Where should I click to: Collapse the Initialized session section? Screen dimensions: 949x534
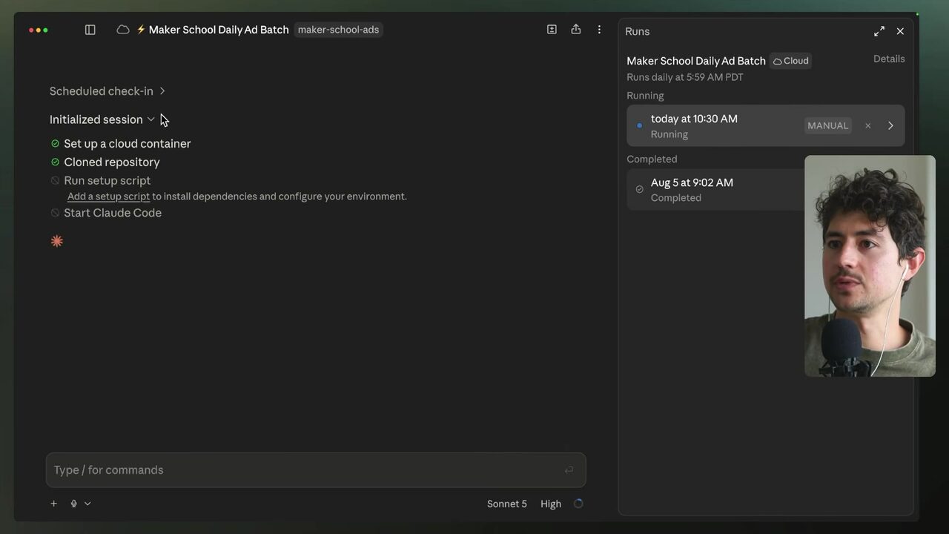coord(102,119)
